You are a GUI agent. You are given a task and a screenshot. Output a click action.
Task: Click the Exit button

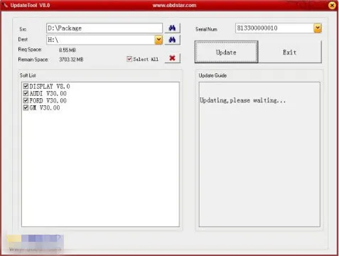click(x=289, y=52)
